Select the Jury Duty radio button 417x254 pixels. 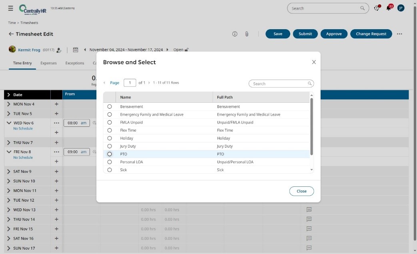click(x=110, y=146)
